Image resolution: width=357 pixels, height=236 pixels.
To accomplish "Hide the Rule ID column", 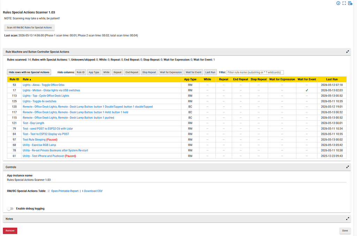I will [x=81, y=72].
